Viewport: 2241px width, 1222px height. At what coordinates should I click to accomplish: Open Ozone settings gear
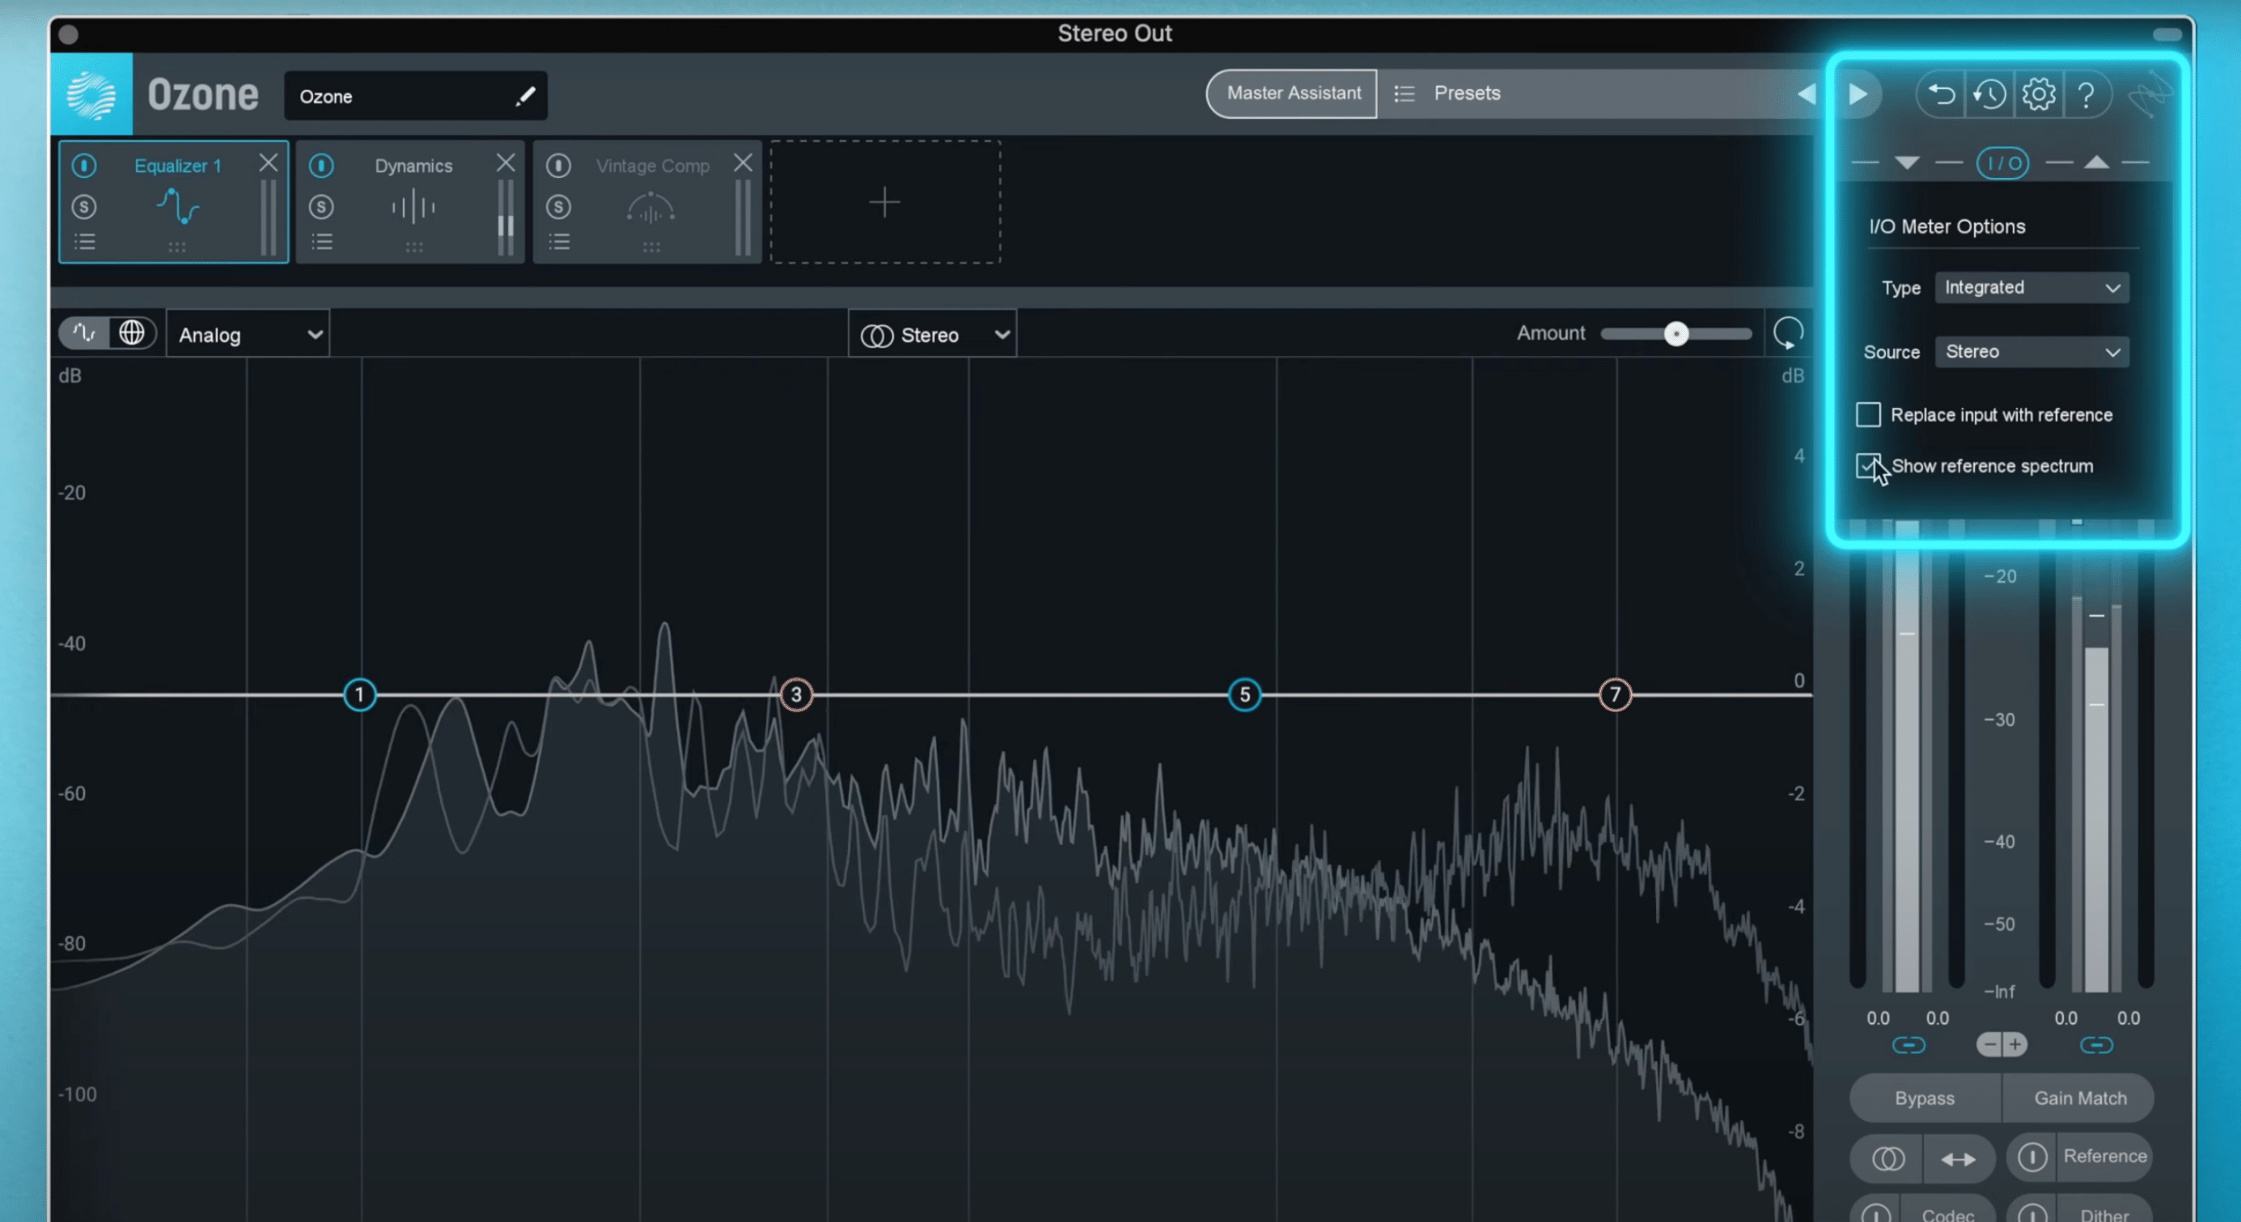click(2038, 94)
